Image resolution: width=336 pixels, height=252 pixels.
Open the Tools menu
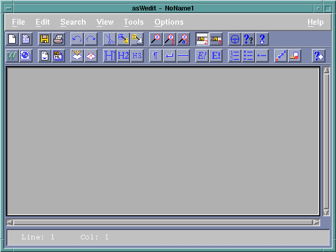coord(133,22)
